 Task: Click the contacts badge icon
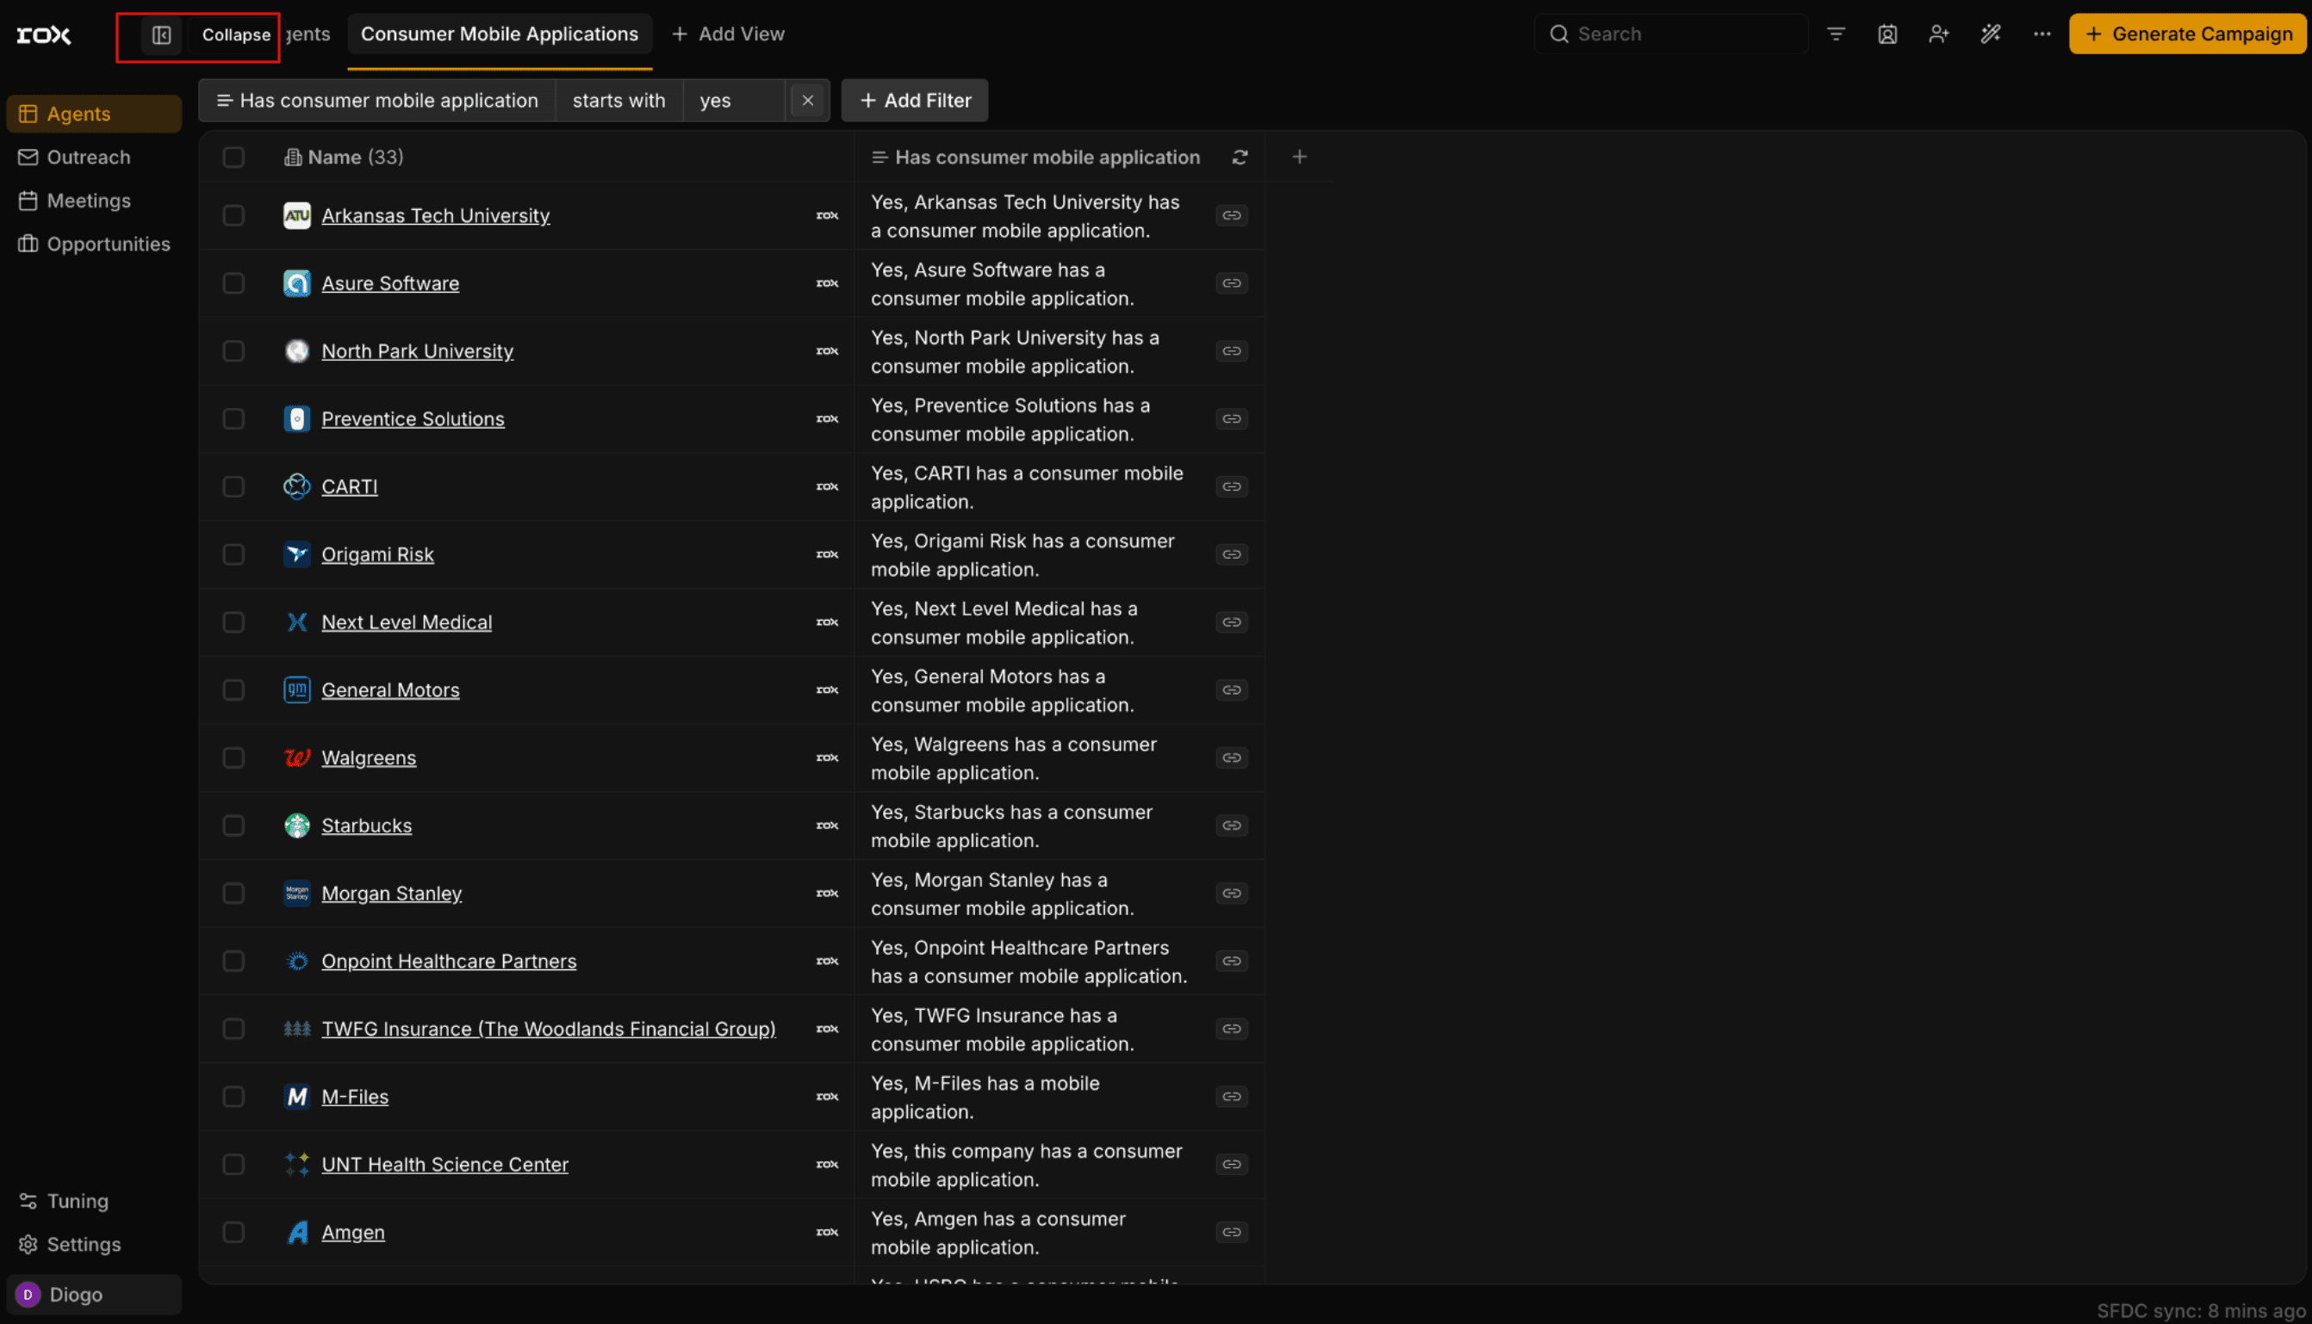(1887, 34)
